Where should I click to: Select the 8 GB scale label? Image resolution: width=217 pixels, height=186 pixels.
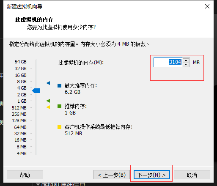tap(22, 82)
